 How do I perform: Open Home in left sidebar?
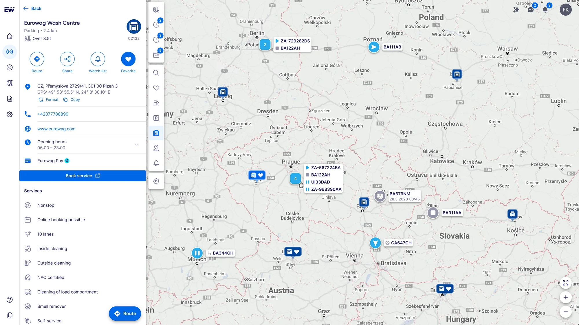pyautogui.click(x=10, y=36)
